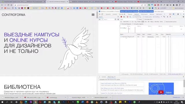Enable the Disable cache checkbox

[x=143, y=17]
